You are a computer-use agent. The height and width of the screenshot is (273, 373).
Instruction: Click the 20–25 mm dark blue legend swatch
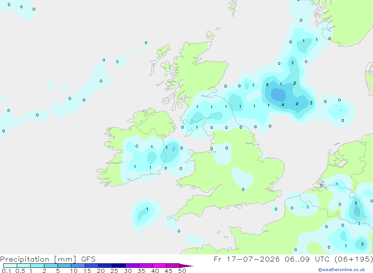pyautogui.click(x=105, y=266)
